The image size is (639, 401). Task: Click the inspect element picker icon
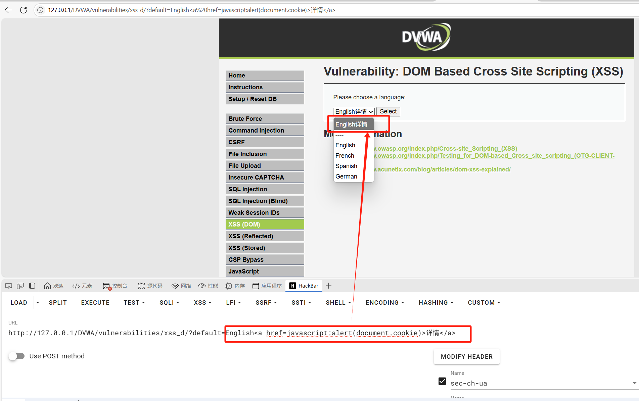9,286
